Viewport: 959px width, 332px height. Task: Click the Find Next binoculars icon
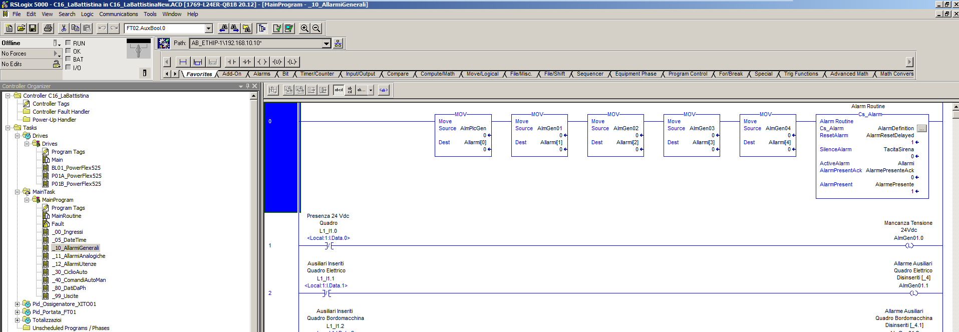[235, 29]
